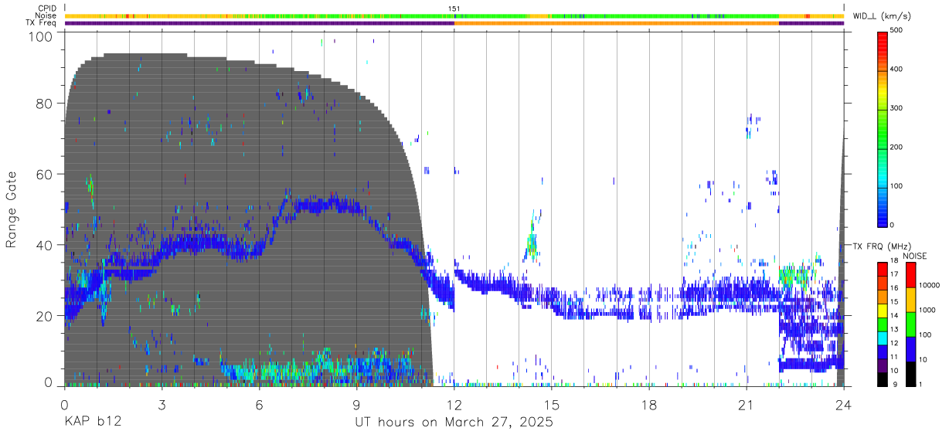Click the 20 tick on Range Gate axis
This screenshot has height=438, width=949.
(44, 316)
